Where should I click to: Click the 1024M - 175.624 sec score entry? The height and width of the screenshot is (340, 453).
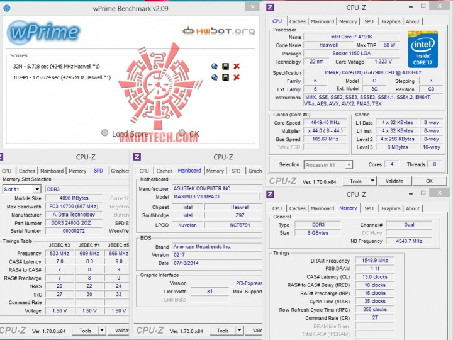[62, 77]
